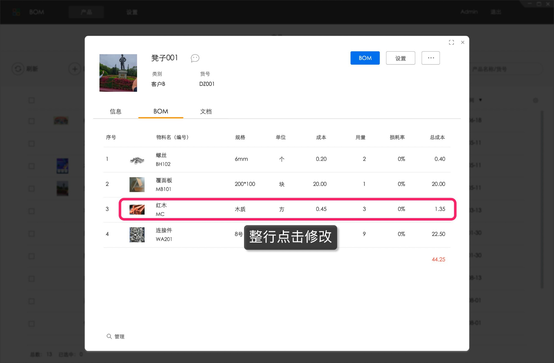The image size is (554, 363).
Task: Open the 设置 menu in top navigation
Action: coord(132,12)
